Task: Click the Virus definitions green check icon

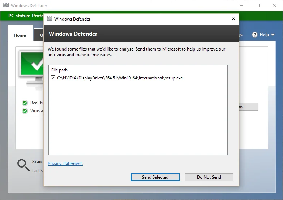Action: tap(25, 111)
